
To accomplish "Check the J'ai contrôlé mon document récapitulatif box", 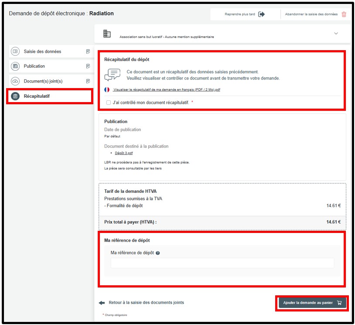I will click(108, 103).
